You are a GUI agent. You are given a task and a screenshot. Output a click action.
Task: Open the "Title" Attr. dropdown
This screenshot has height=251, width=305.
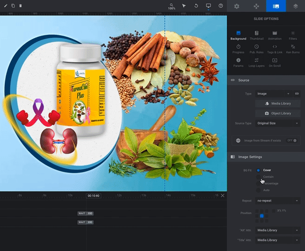(x=278, y=240)
